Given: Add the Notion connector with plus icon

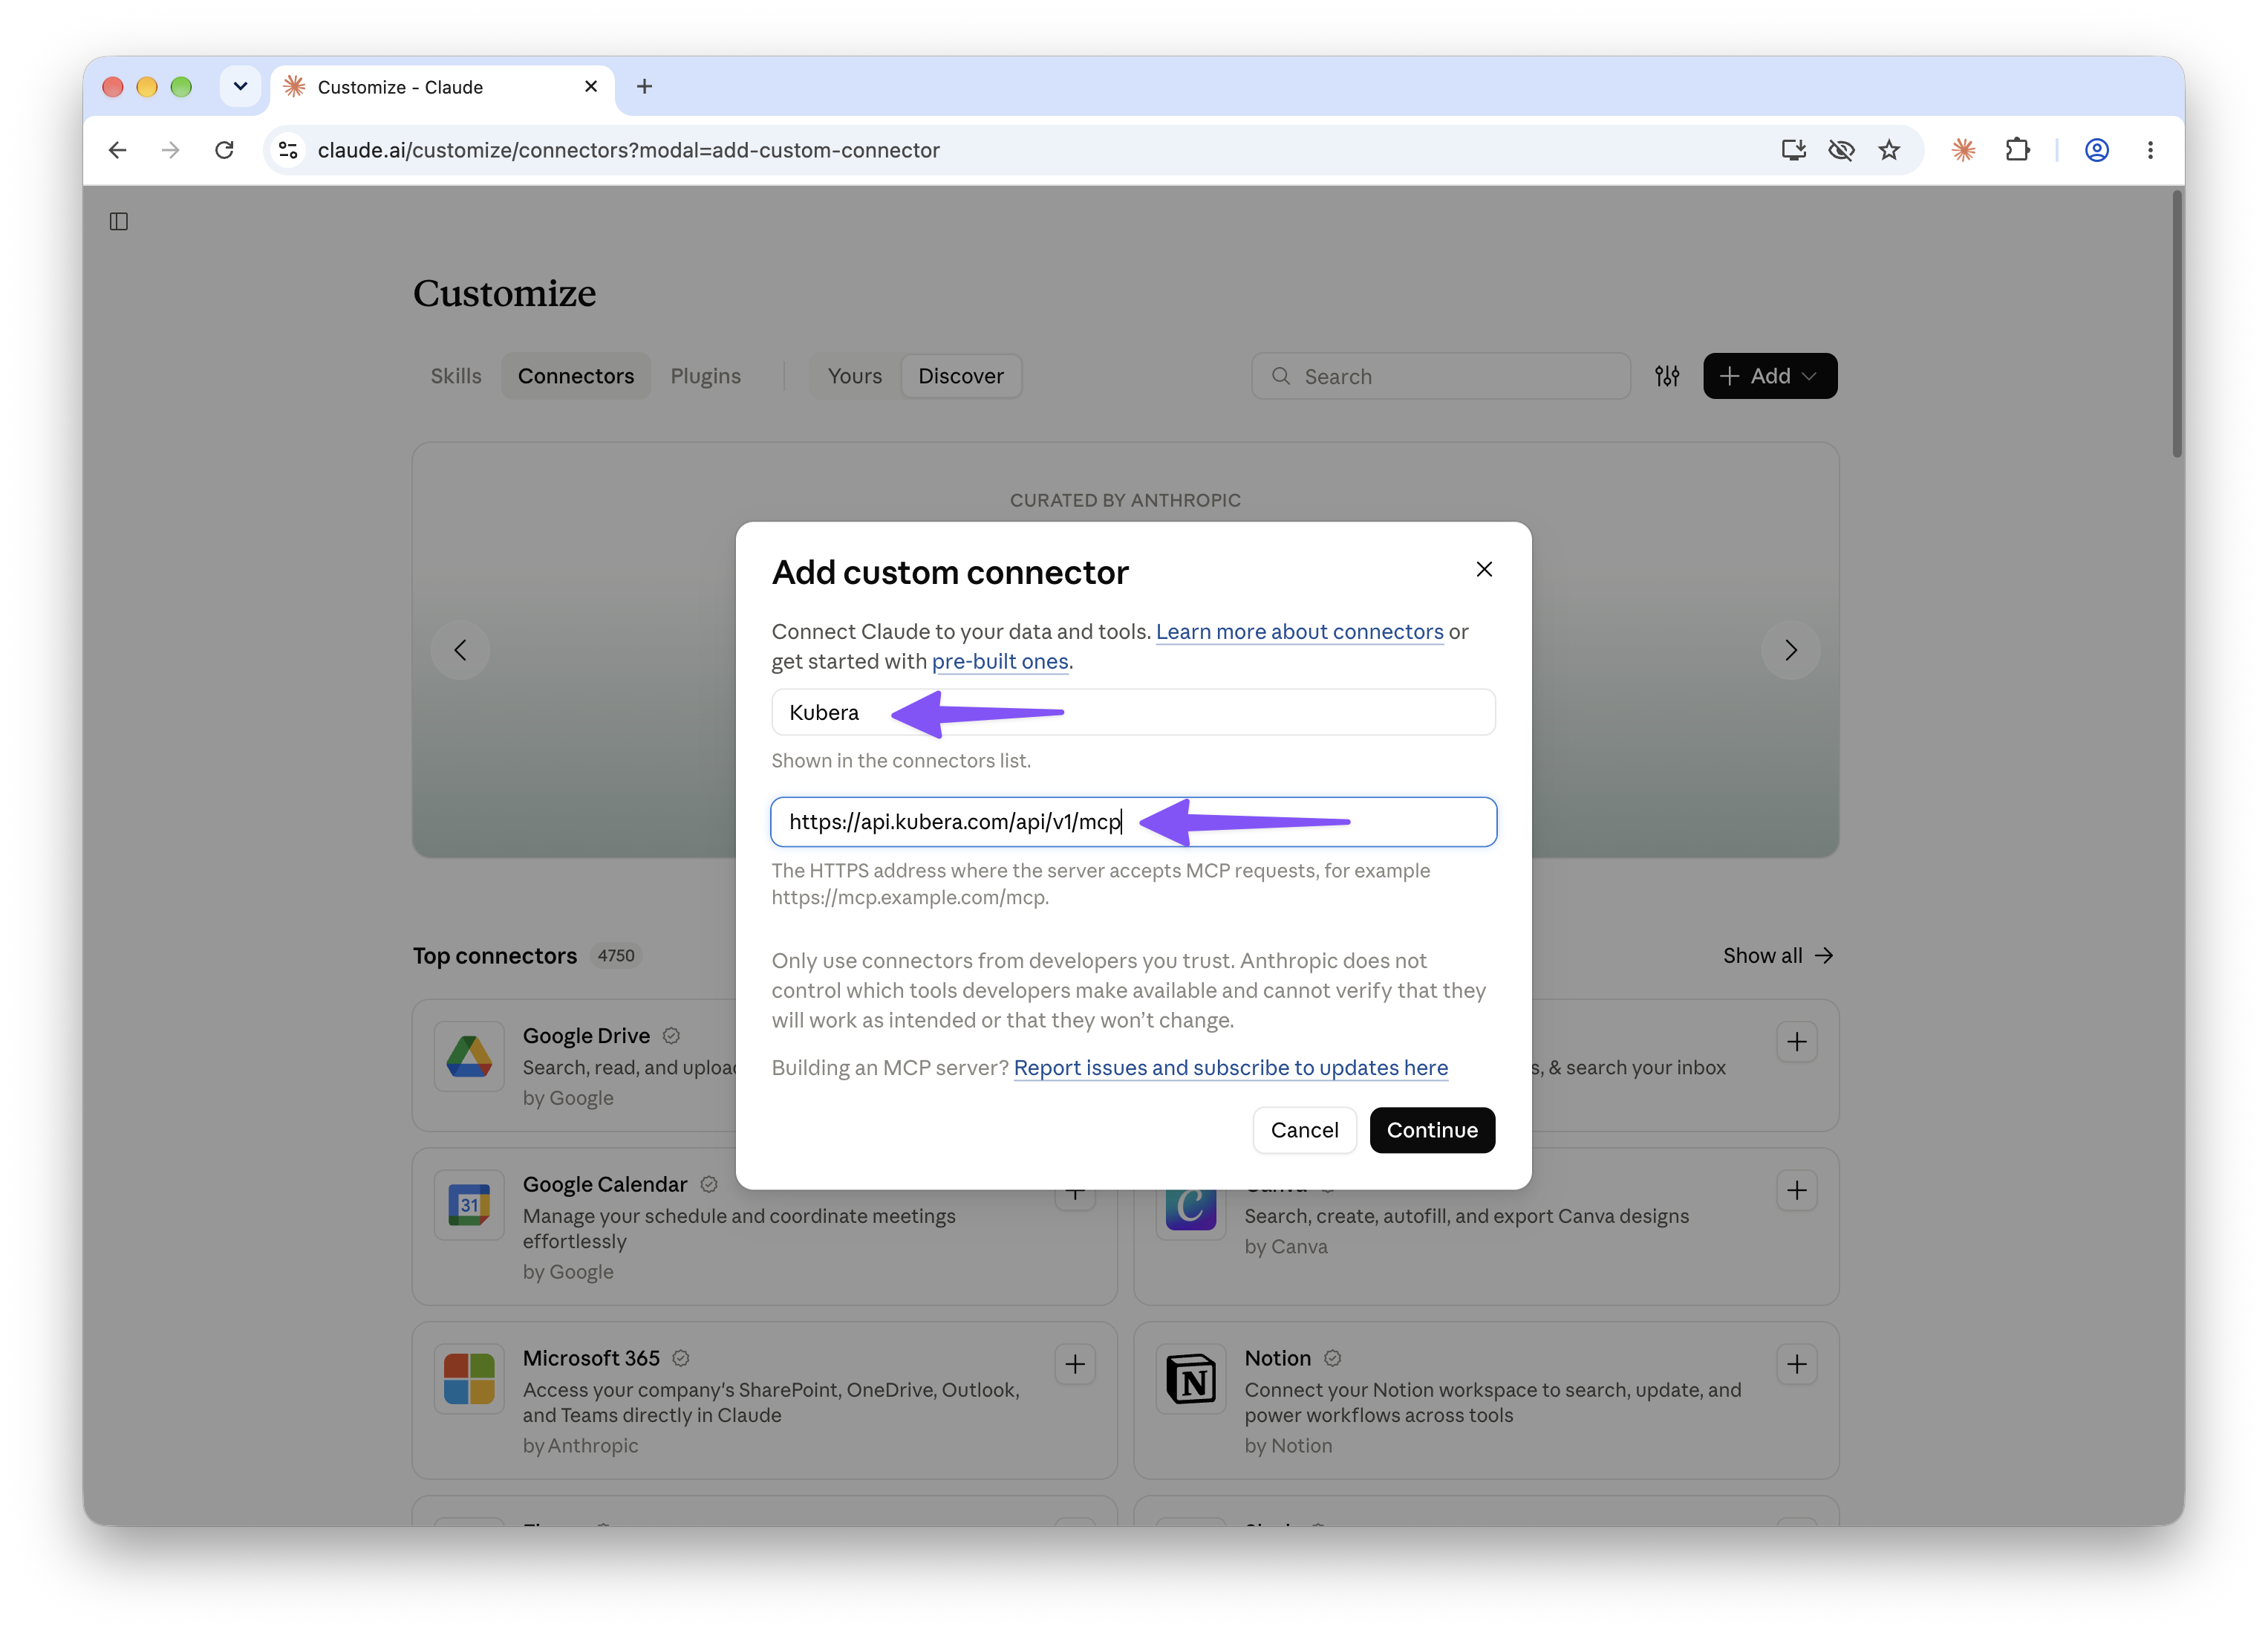Looking at the screenshot, I should pyautogui.click(x=1797, y=1365).
